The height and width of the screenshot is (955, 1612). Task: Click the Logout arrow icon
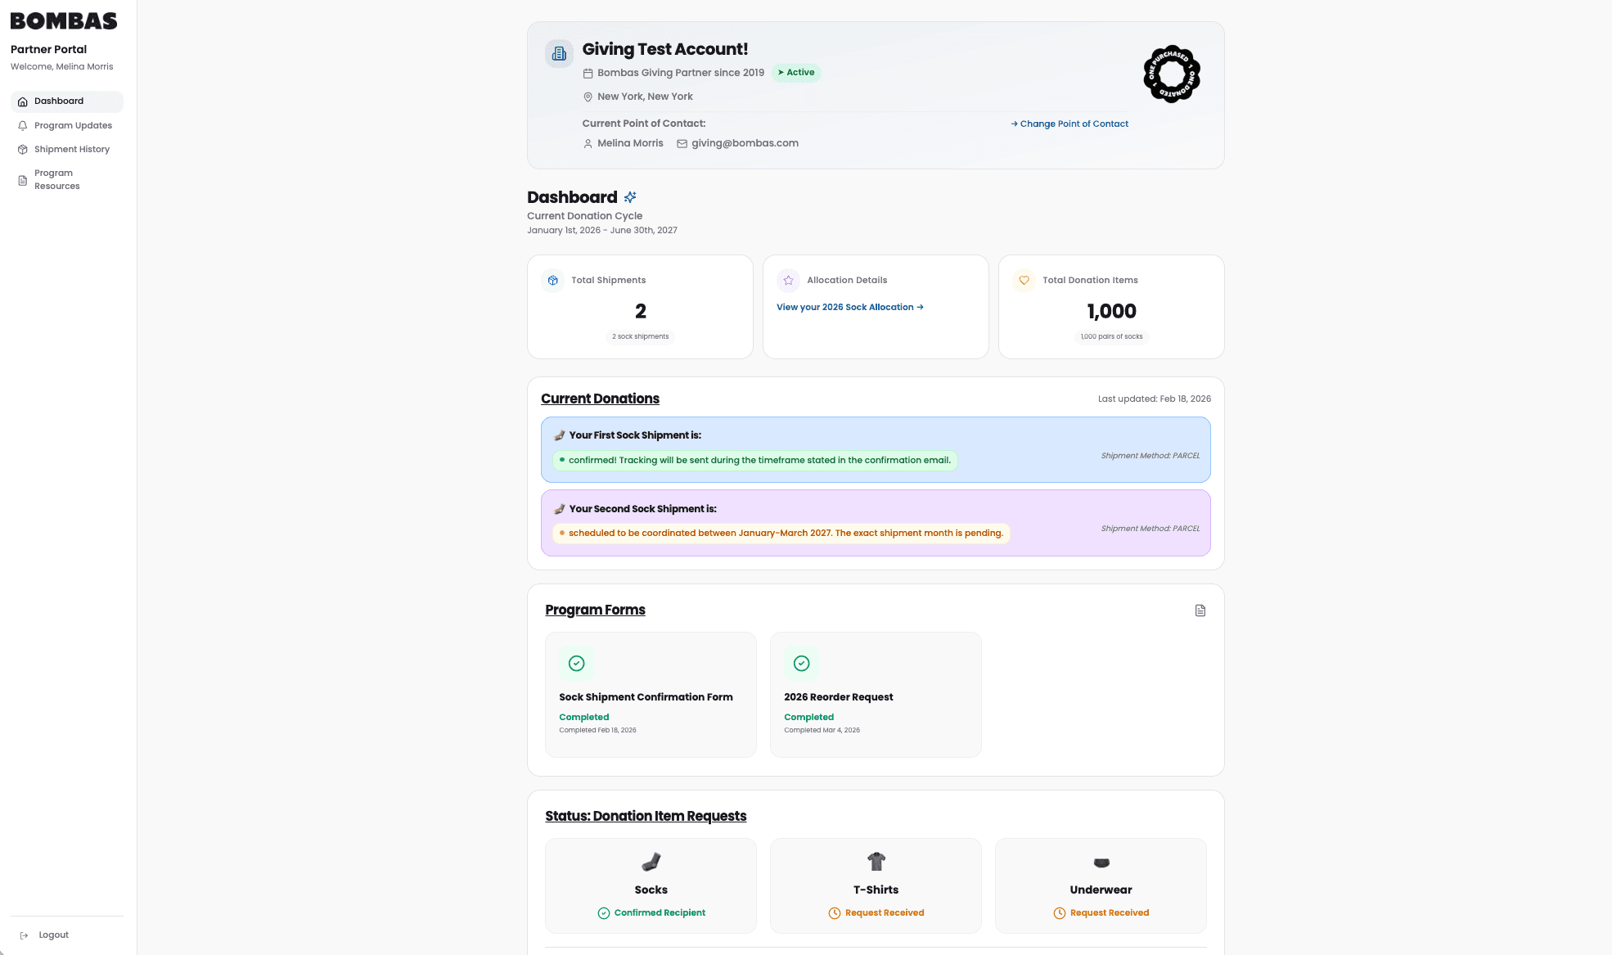click(x=25, y=935)
